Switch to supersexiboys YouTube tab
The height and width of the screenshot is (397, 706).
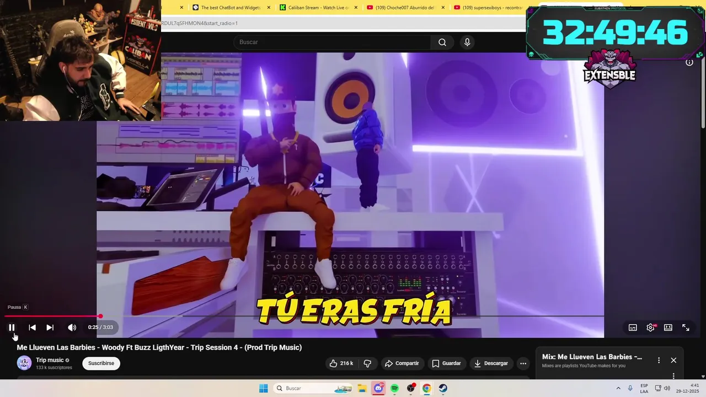(489, 8)
